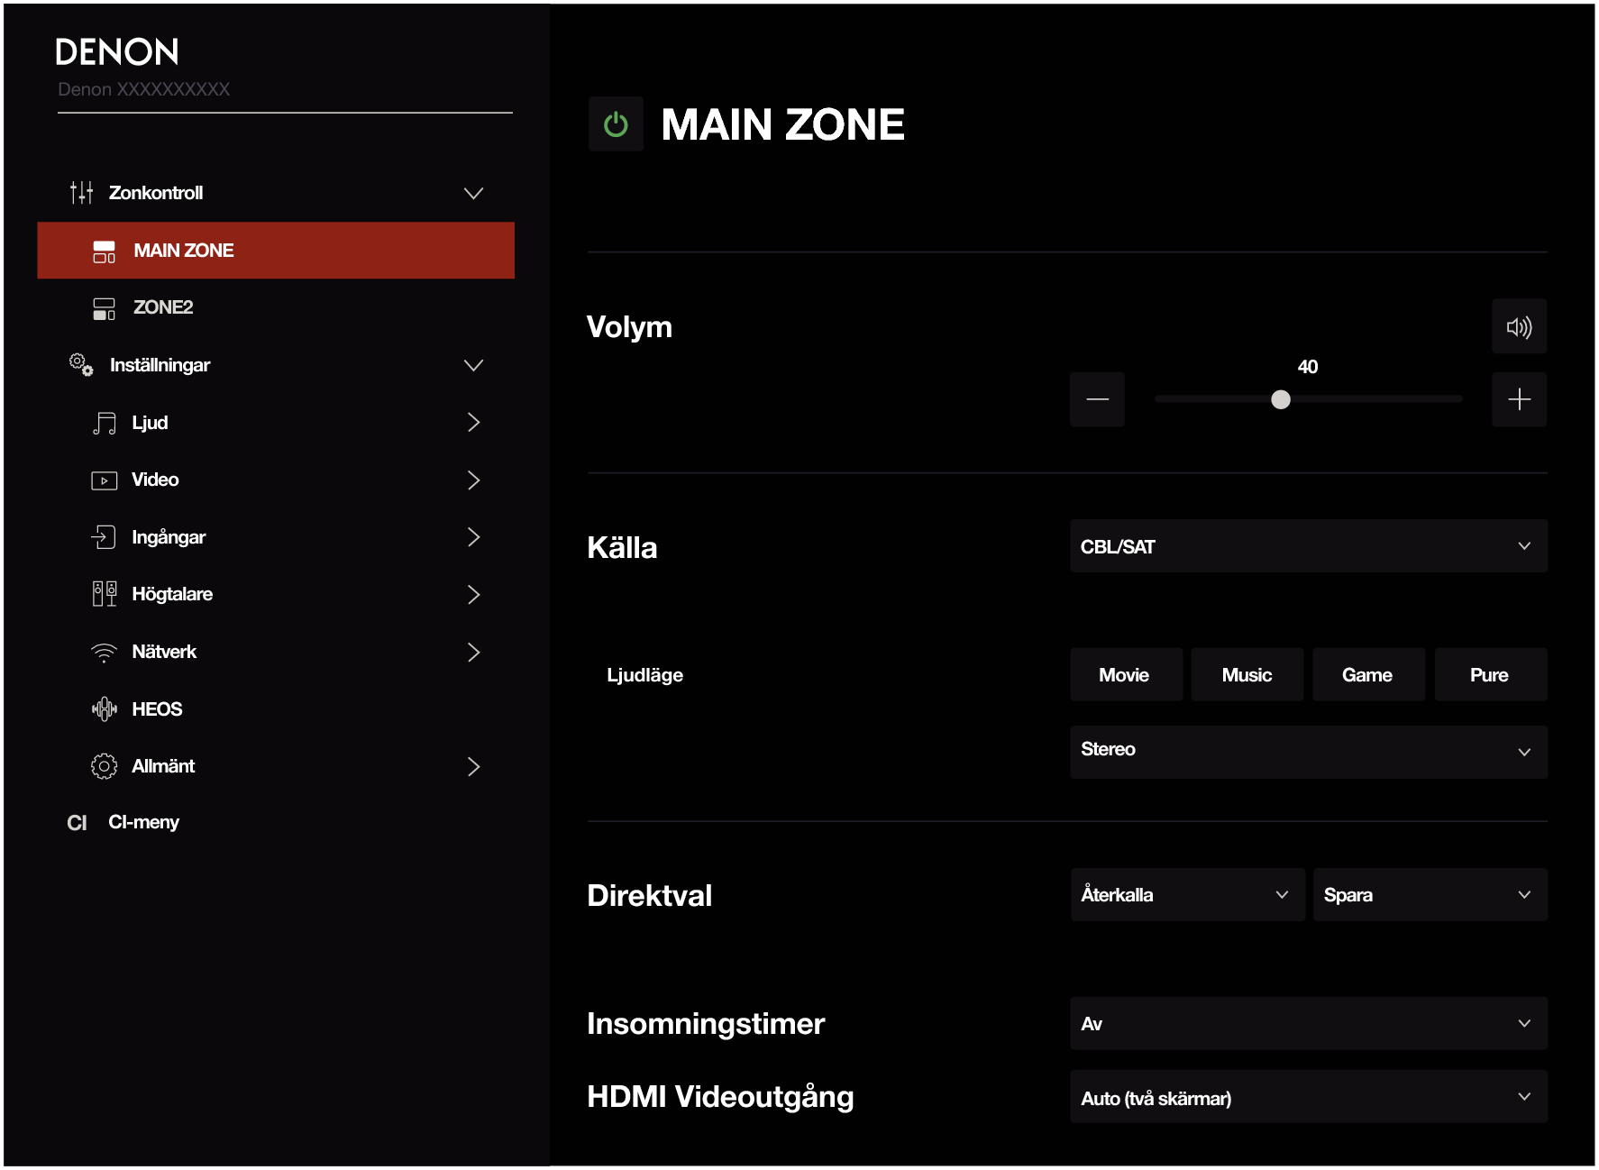The height and width of the screenshot is (1170, 1599).
Task: Click the Högtalare speakers icon
Action: [x=104, y=594]
